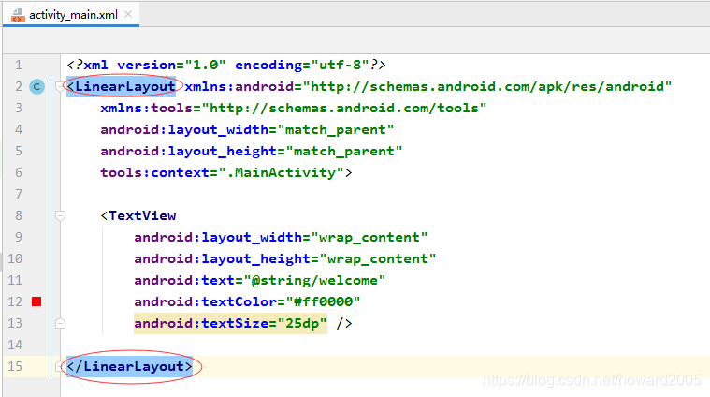Click line number 10 in gutter
Viewport: 710px width, 397px height.
coord(15,258)
